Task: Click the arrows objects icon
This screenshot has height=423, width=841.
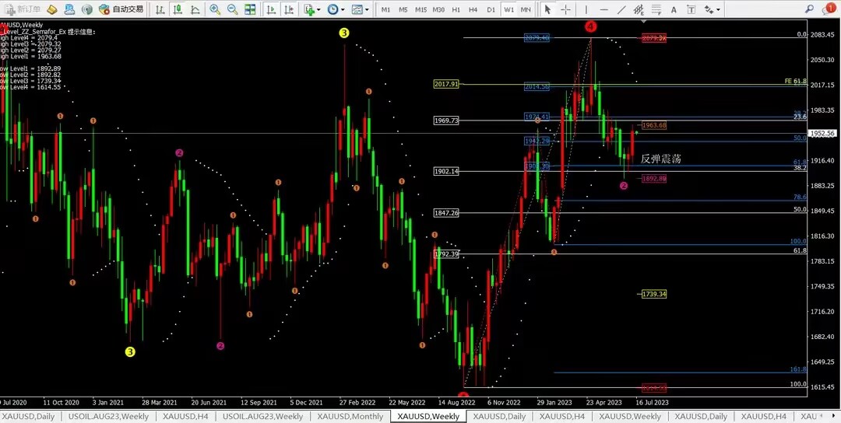Action: tap(709, 9)
